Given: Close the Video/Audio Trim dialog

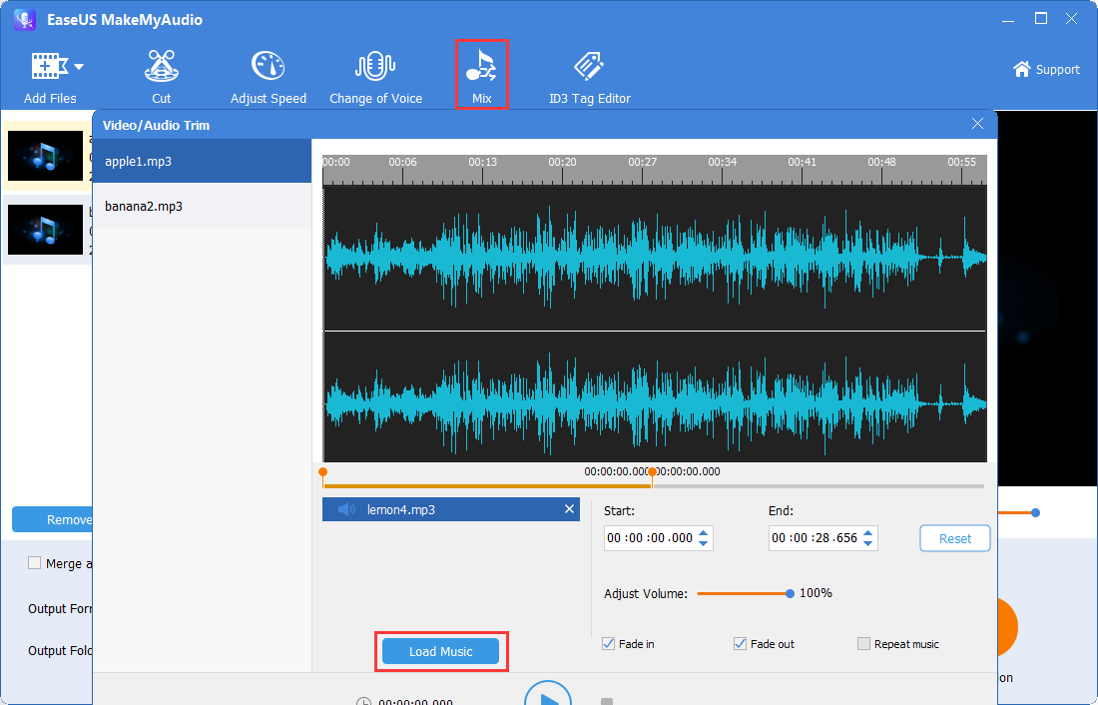Looking at the screenshot, I should [977, 124].
